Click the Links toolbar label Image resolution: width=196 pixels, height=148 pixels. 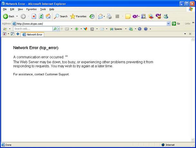pos(188,23)
